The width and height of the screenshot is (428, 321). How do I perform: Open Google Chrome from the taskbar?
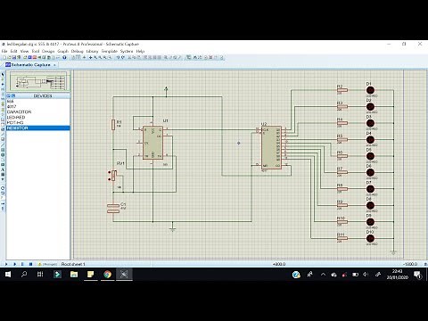[108, 275]
